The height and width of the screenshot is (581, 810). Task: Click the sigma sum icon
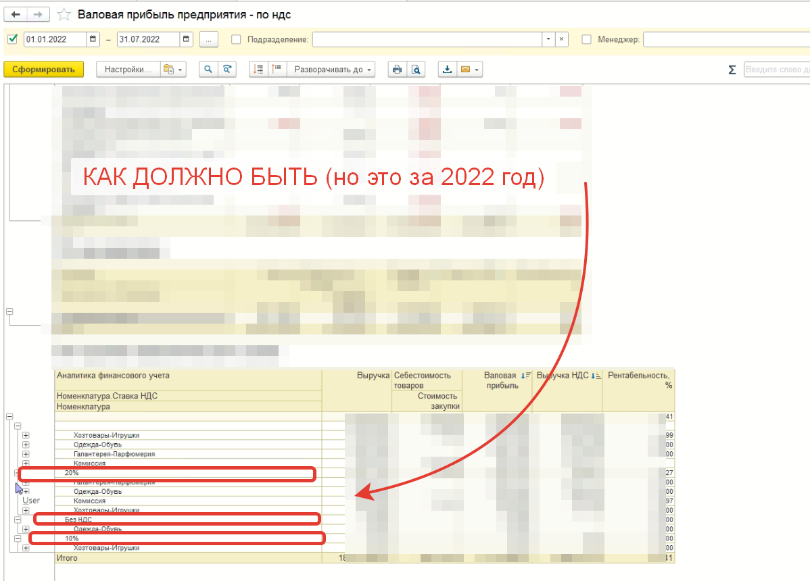pyautogui.click(x=732, y=70)
